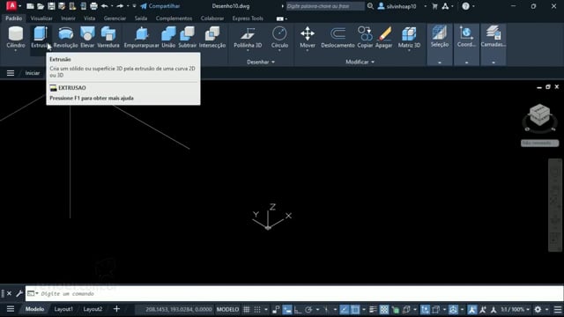564x317 pixels.
Task: Toggle snap mode in status bar
Action: tap(257, 309)
